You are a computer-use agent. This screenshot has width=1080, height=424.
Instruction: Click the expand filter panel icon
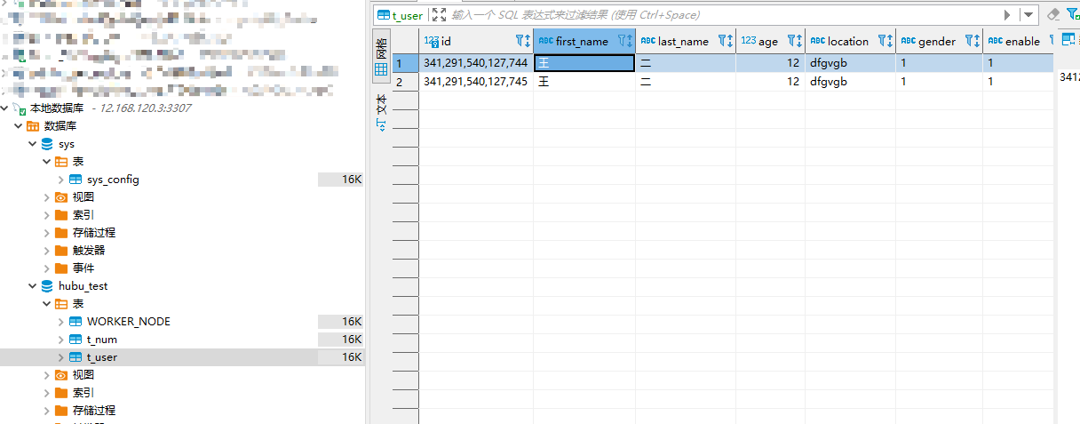coord(439,14)
